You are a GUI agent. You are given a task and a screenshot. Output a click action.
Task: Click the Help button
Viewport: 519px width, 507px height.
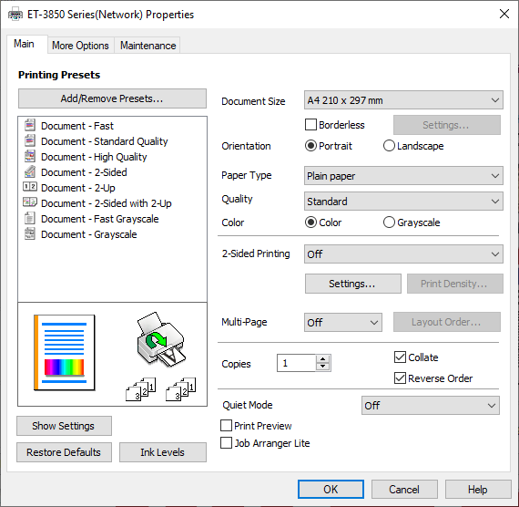[x=478, y=490]
